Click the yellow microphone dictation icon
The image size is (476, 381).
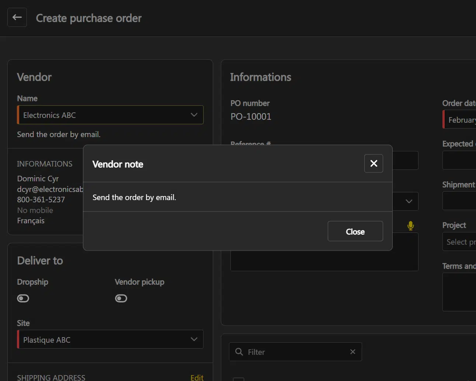click(410, 226)
